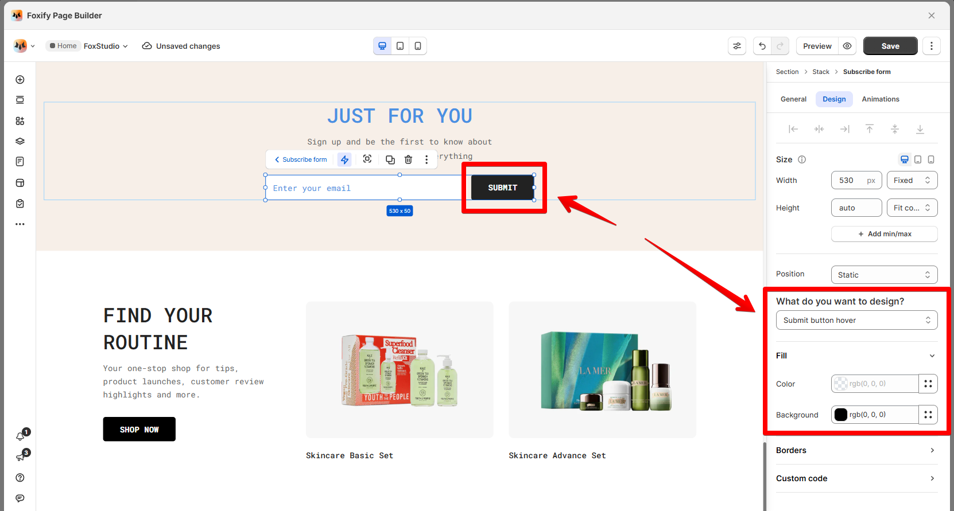Click the lightning interactions icon in element toolbar
Screen dimensions: 954x511
344,159
